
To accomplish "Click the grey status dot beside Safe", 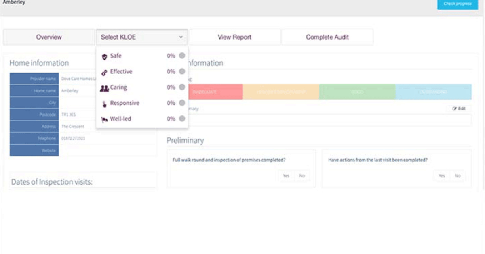I will 182,56.
